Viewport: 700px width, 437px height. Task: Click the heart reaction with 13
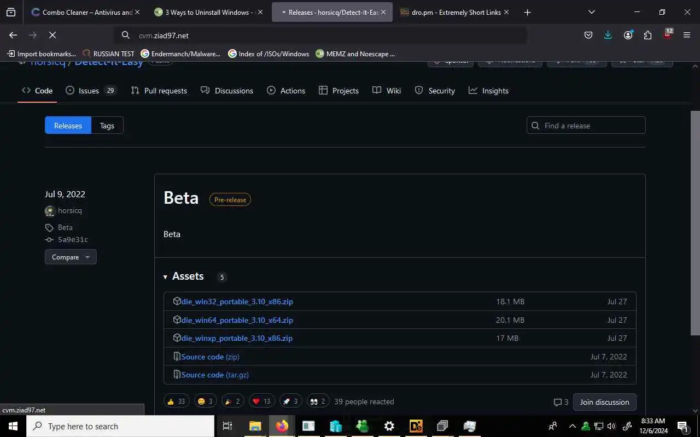[x=261, y=401]
